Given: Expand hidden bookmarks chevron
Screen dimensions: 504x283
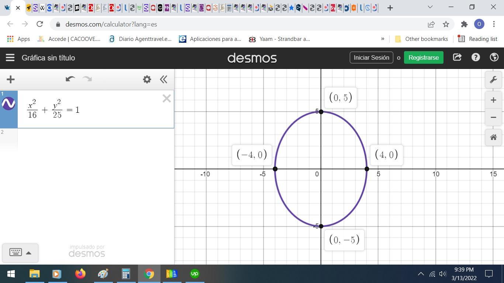Looking at the screenshot, I should click(x=383, y=39).
